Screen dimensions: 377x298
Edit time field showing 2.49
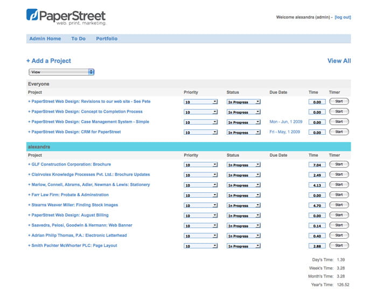[x=317, y=175]
